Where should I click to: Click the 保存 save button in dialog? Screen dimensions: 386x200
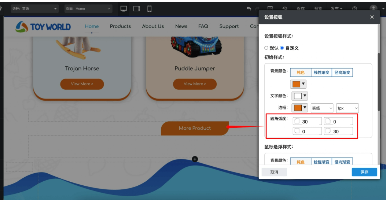364,172
